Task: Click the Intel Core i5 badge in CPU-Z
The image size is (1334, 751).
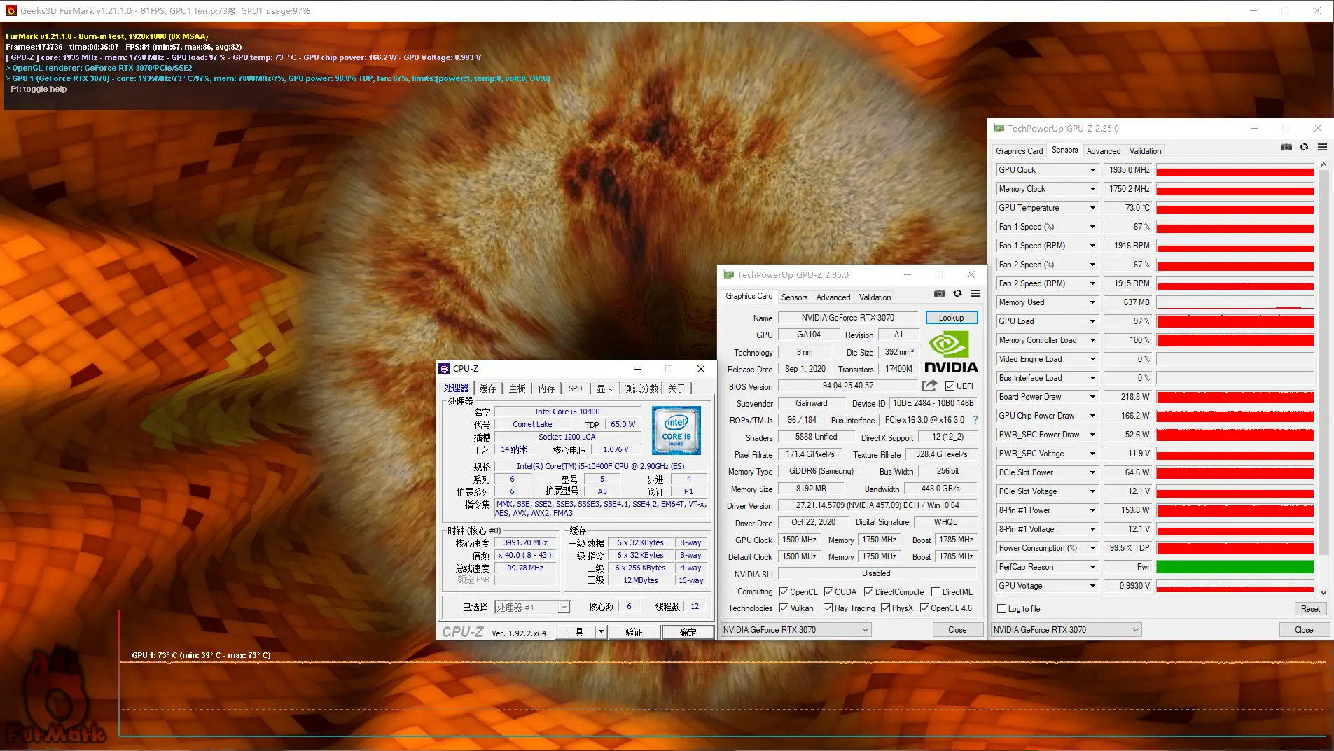Action: click(676, 430)
